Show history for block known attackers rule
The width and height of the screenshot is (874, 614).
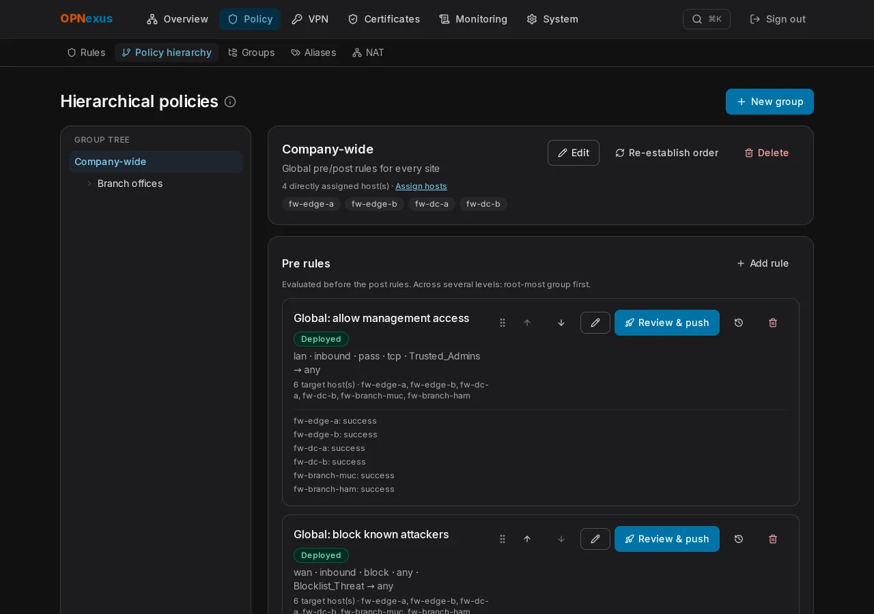[x=739, y=539]
